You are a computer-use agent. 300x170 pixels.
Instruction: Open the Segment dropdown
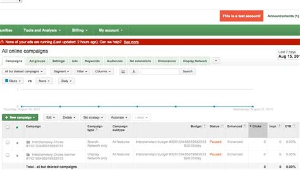pyautogui.click(x=61, y=71)
